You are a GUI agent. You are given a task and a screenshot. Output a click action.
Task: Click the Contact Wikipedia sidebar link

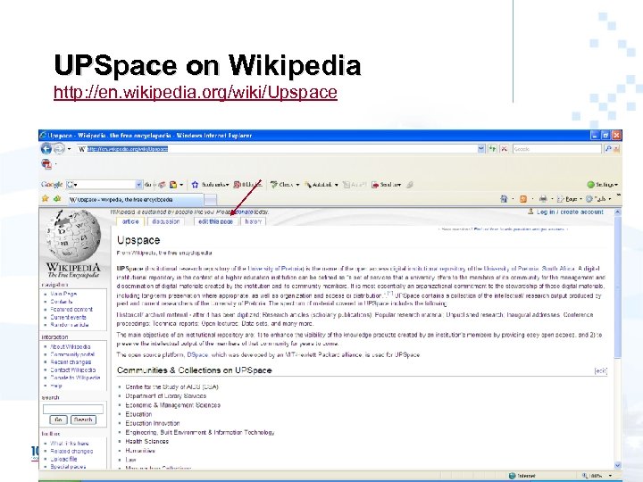pyautogui.click(x=73, y=370)
